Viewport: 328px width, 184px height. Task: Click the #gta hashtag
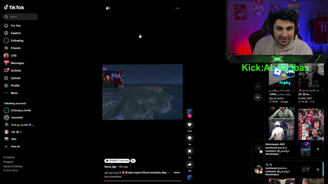pos(131,172)
